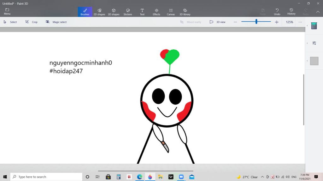Toggle 3D view mode

(x=218, y=22)
